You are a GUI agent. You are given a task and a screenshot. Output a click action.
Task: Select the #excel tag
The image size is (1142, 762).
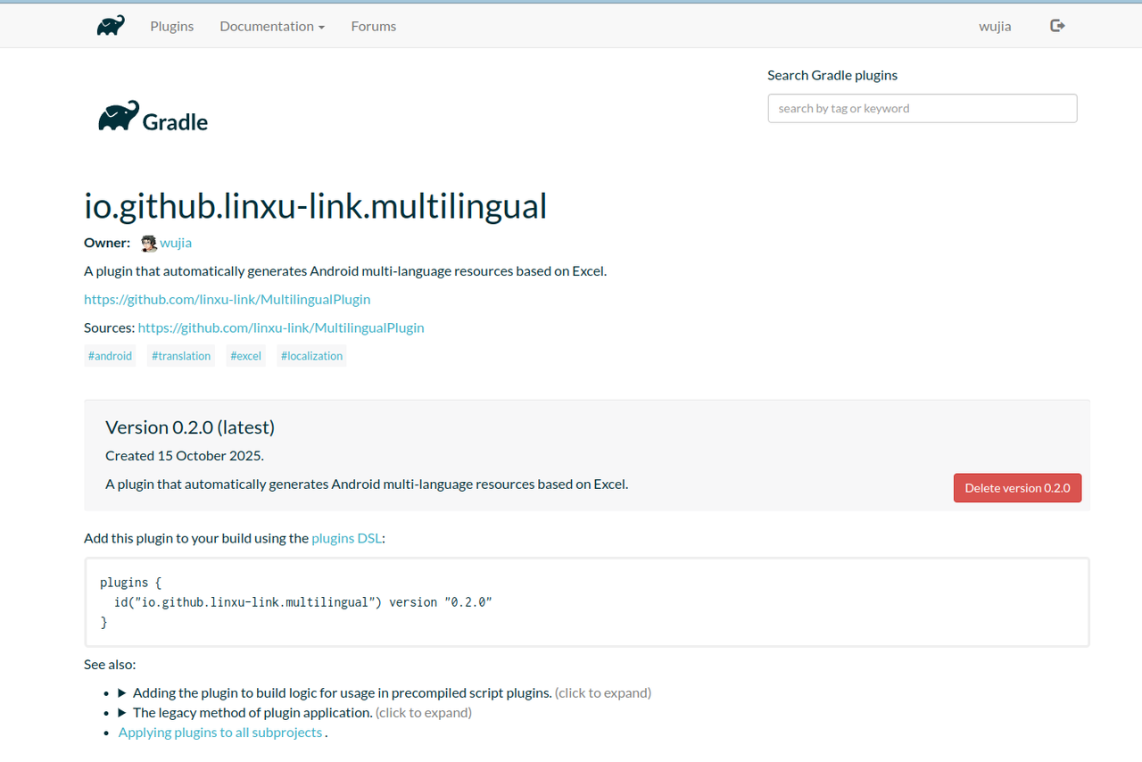pyautogui.click(x=245, y=356)
